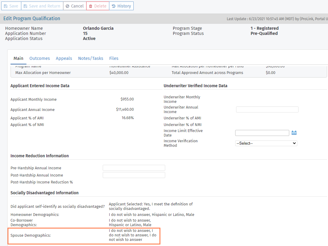Click the Edit Program Qualification heading
Screen dimensions: 328x246
point(32,18)
